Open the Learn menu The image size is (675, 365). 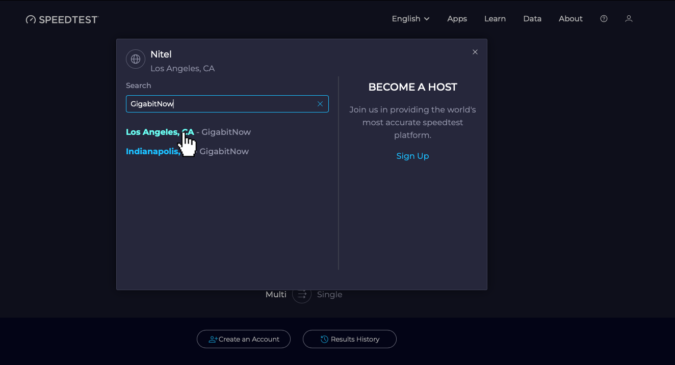[x=495, y=19]
